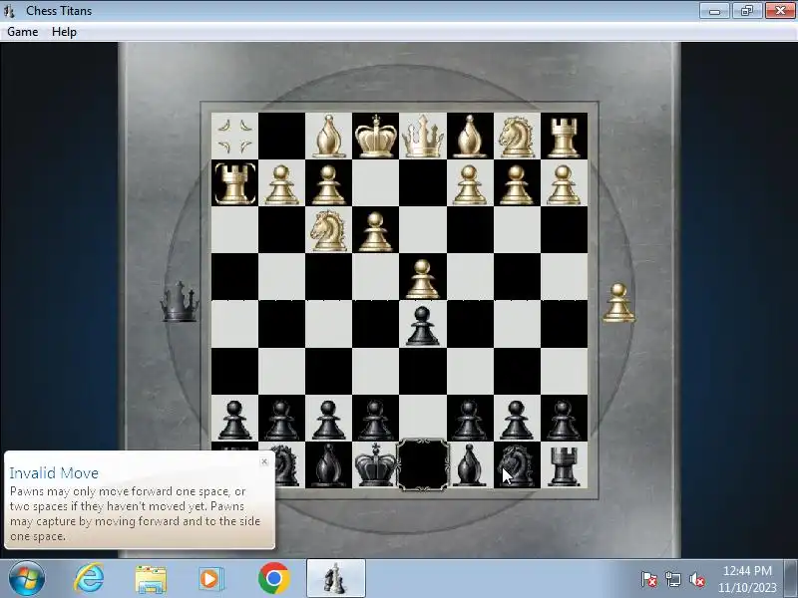Launch Internet Explorer from the taskbar
Viewport: 798px width, 598px height.
pos(89,579)
